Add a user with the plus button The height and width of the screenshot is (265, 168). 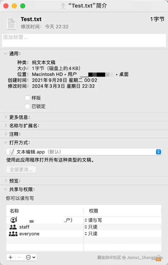pos(11,257)
